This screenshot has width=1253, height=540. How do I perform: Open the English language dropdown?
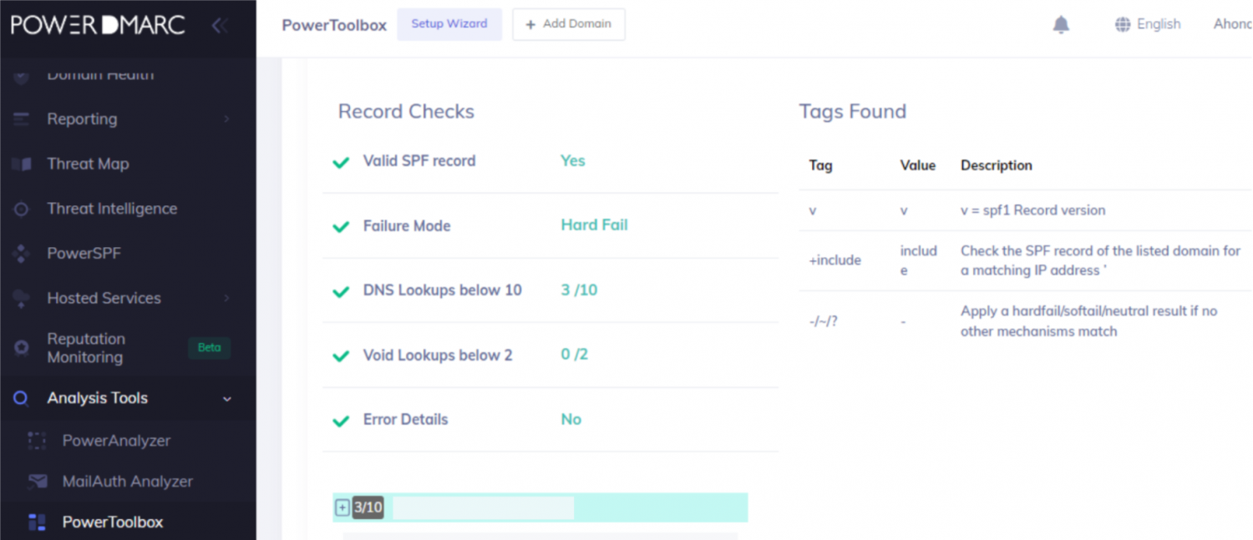tap(1148, 24)
